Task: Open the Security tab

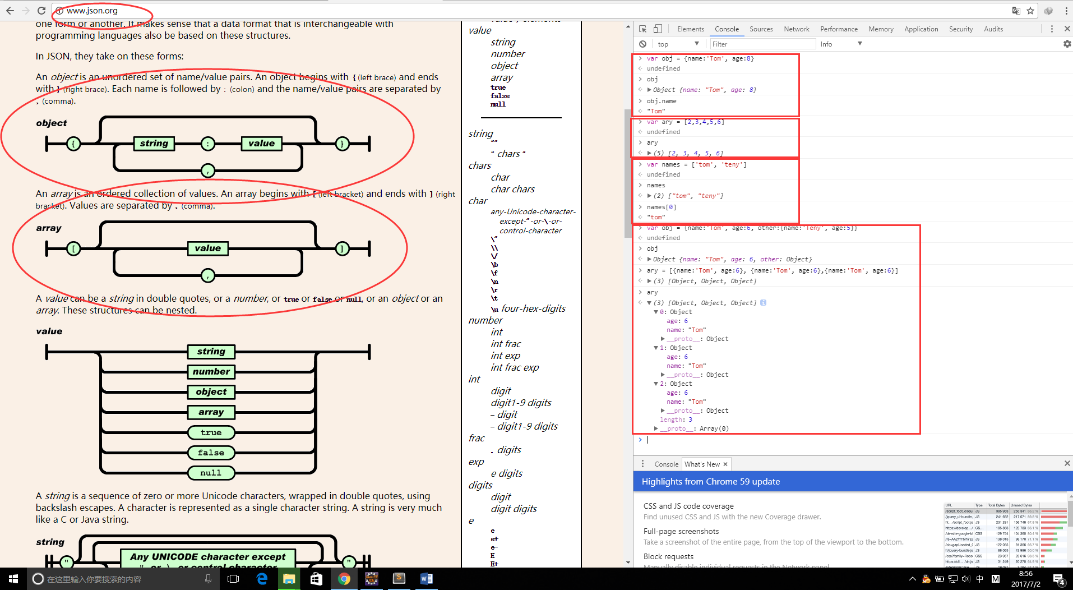Action: coord(961,29)
